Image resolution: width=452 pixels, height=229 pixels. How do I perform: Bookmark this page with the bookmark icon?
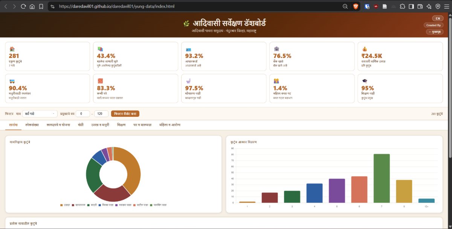click(41, 6)
